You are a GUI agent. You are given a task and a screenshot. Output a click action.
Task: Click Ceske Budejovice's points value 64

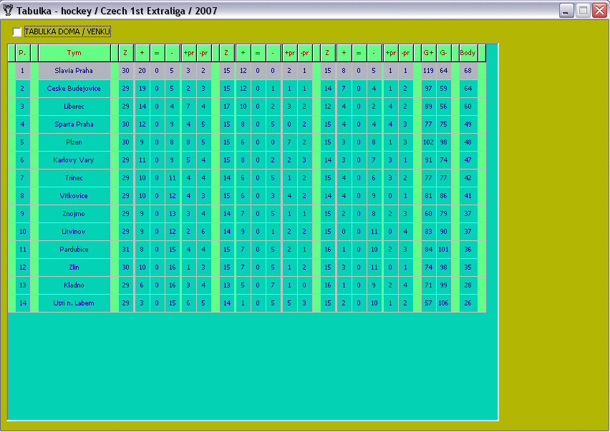click(468, 89)
